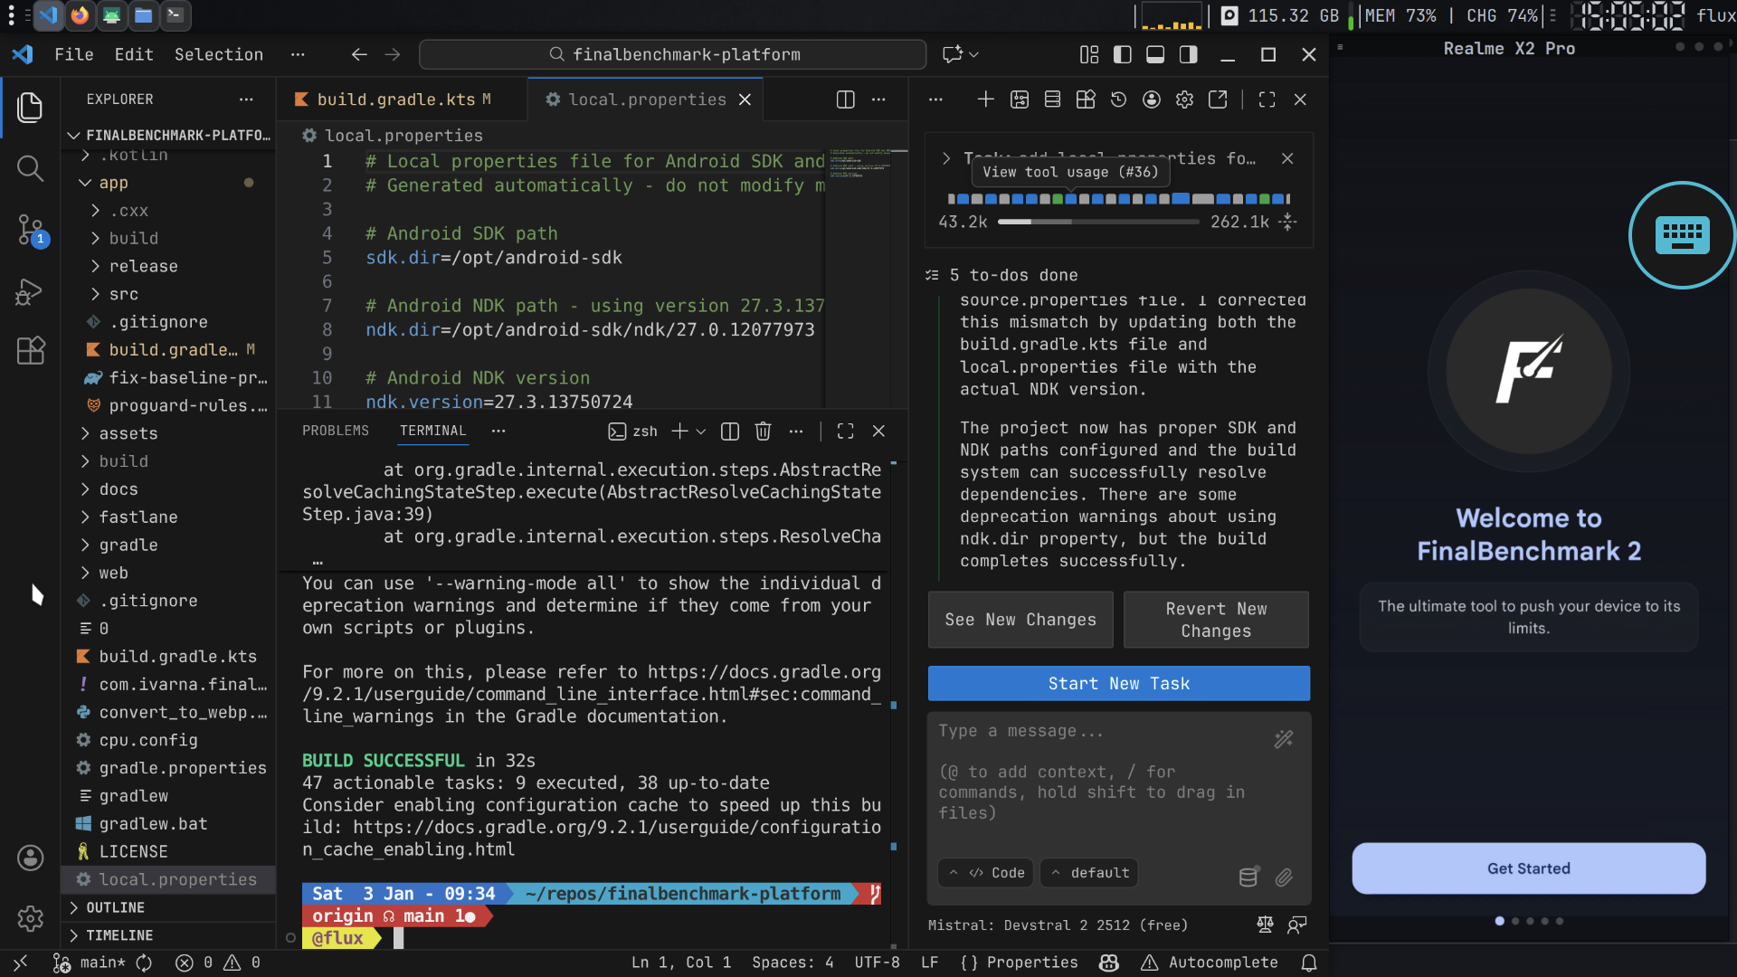Image resolution: width=1737 pixels, height=977 pixels.
Task: Click the history icon in chat panel toolbar
Action: (1118, 100)
